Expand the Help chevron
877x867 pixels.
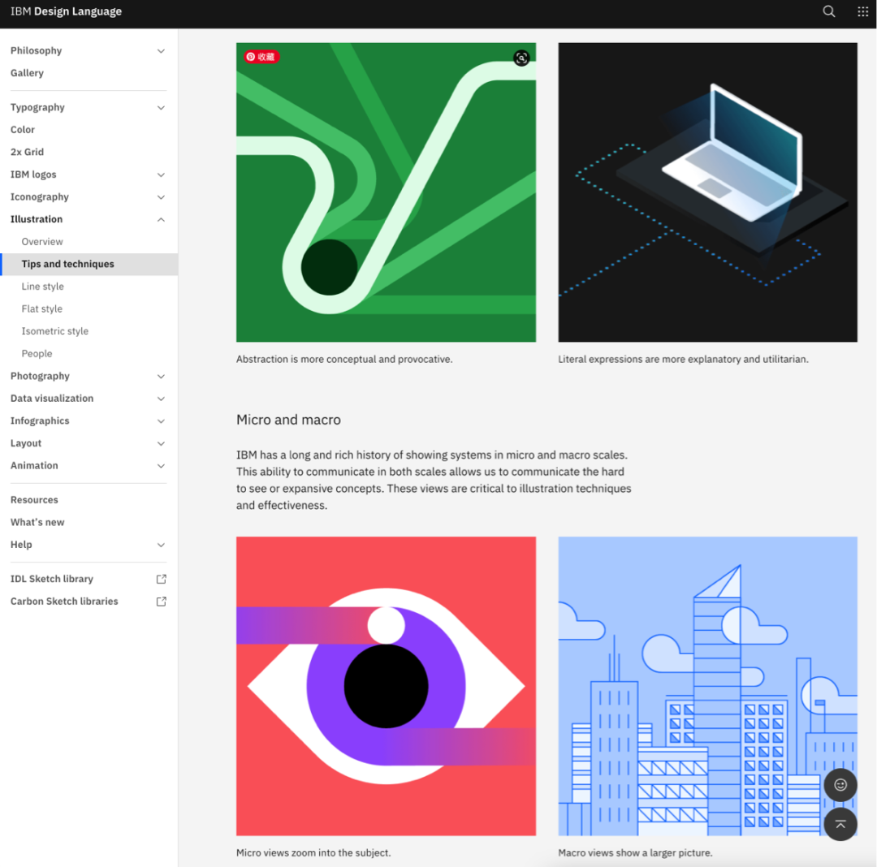coord(161,545)
